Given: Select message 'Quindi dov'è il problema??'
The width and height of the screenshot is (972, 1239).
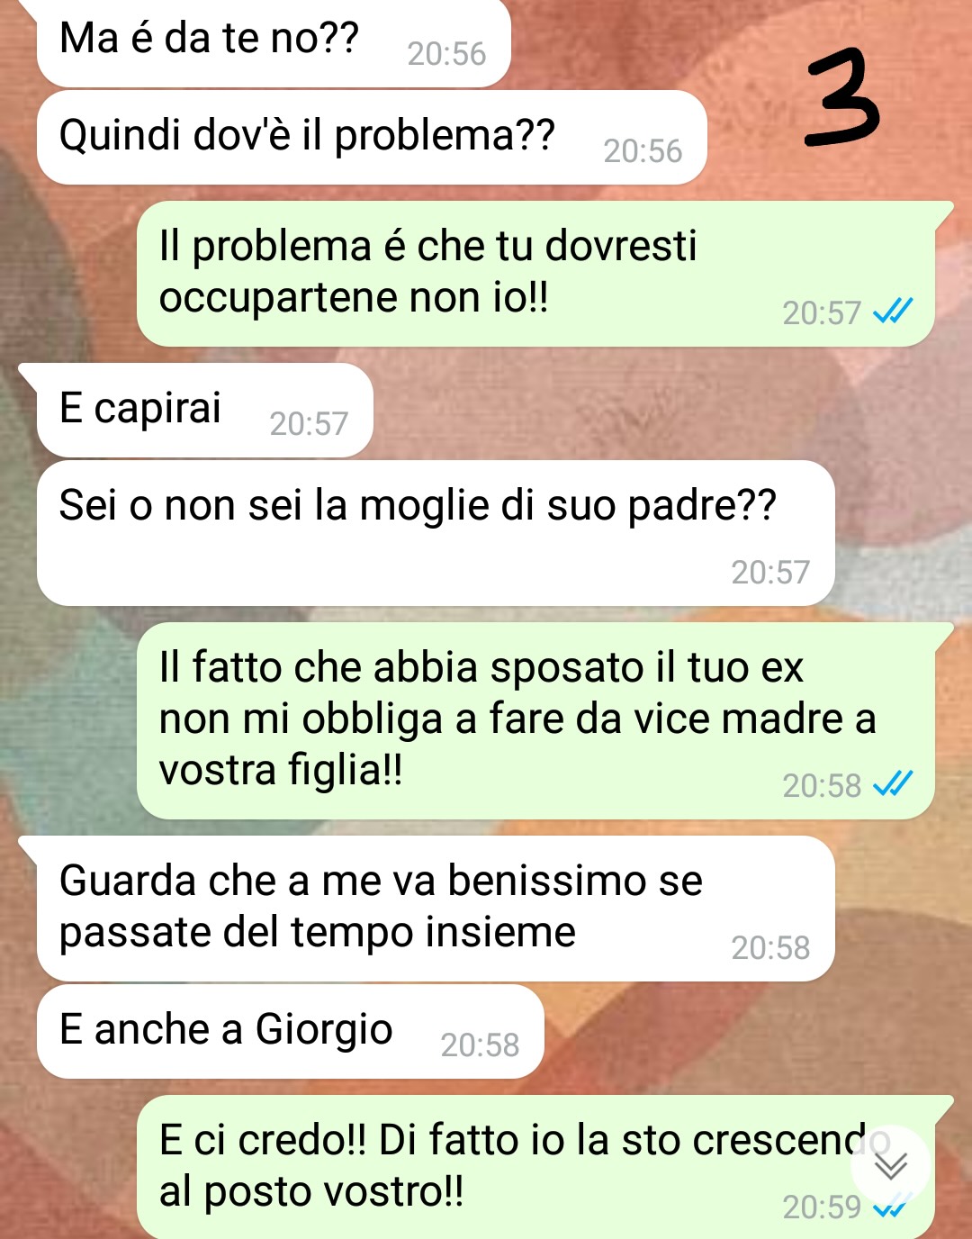Looking at the screenshot, I should tap(372, 138).
